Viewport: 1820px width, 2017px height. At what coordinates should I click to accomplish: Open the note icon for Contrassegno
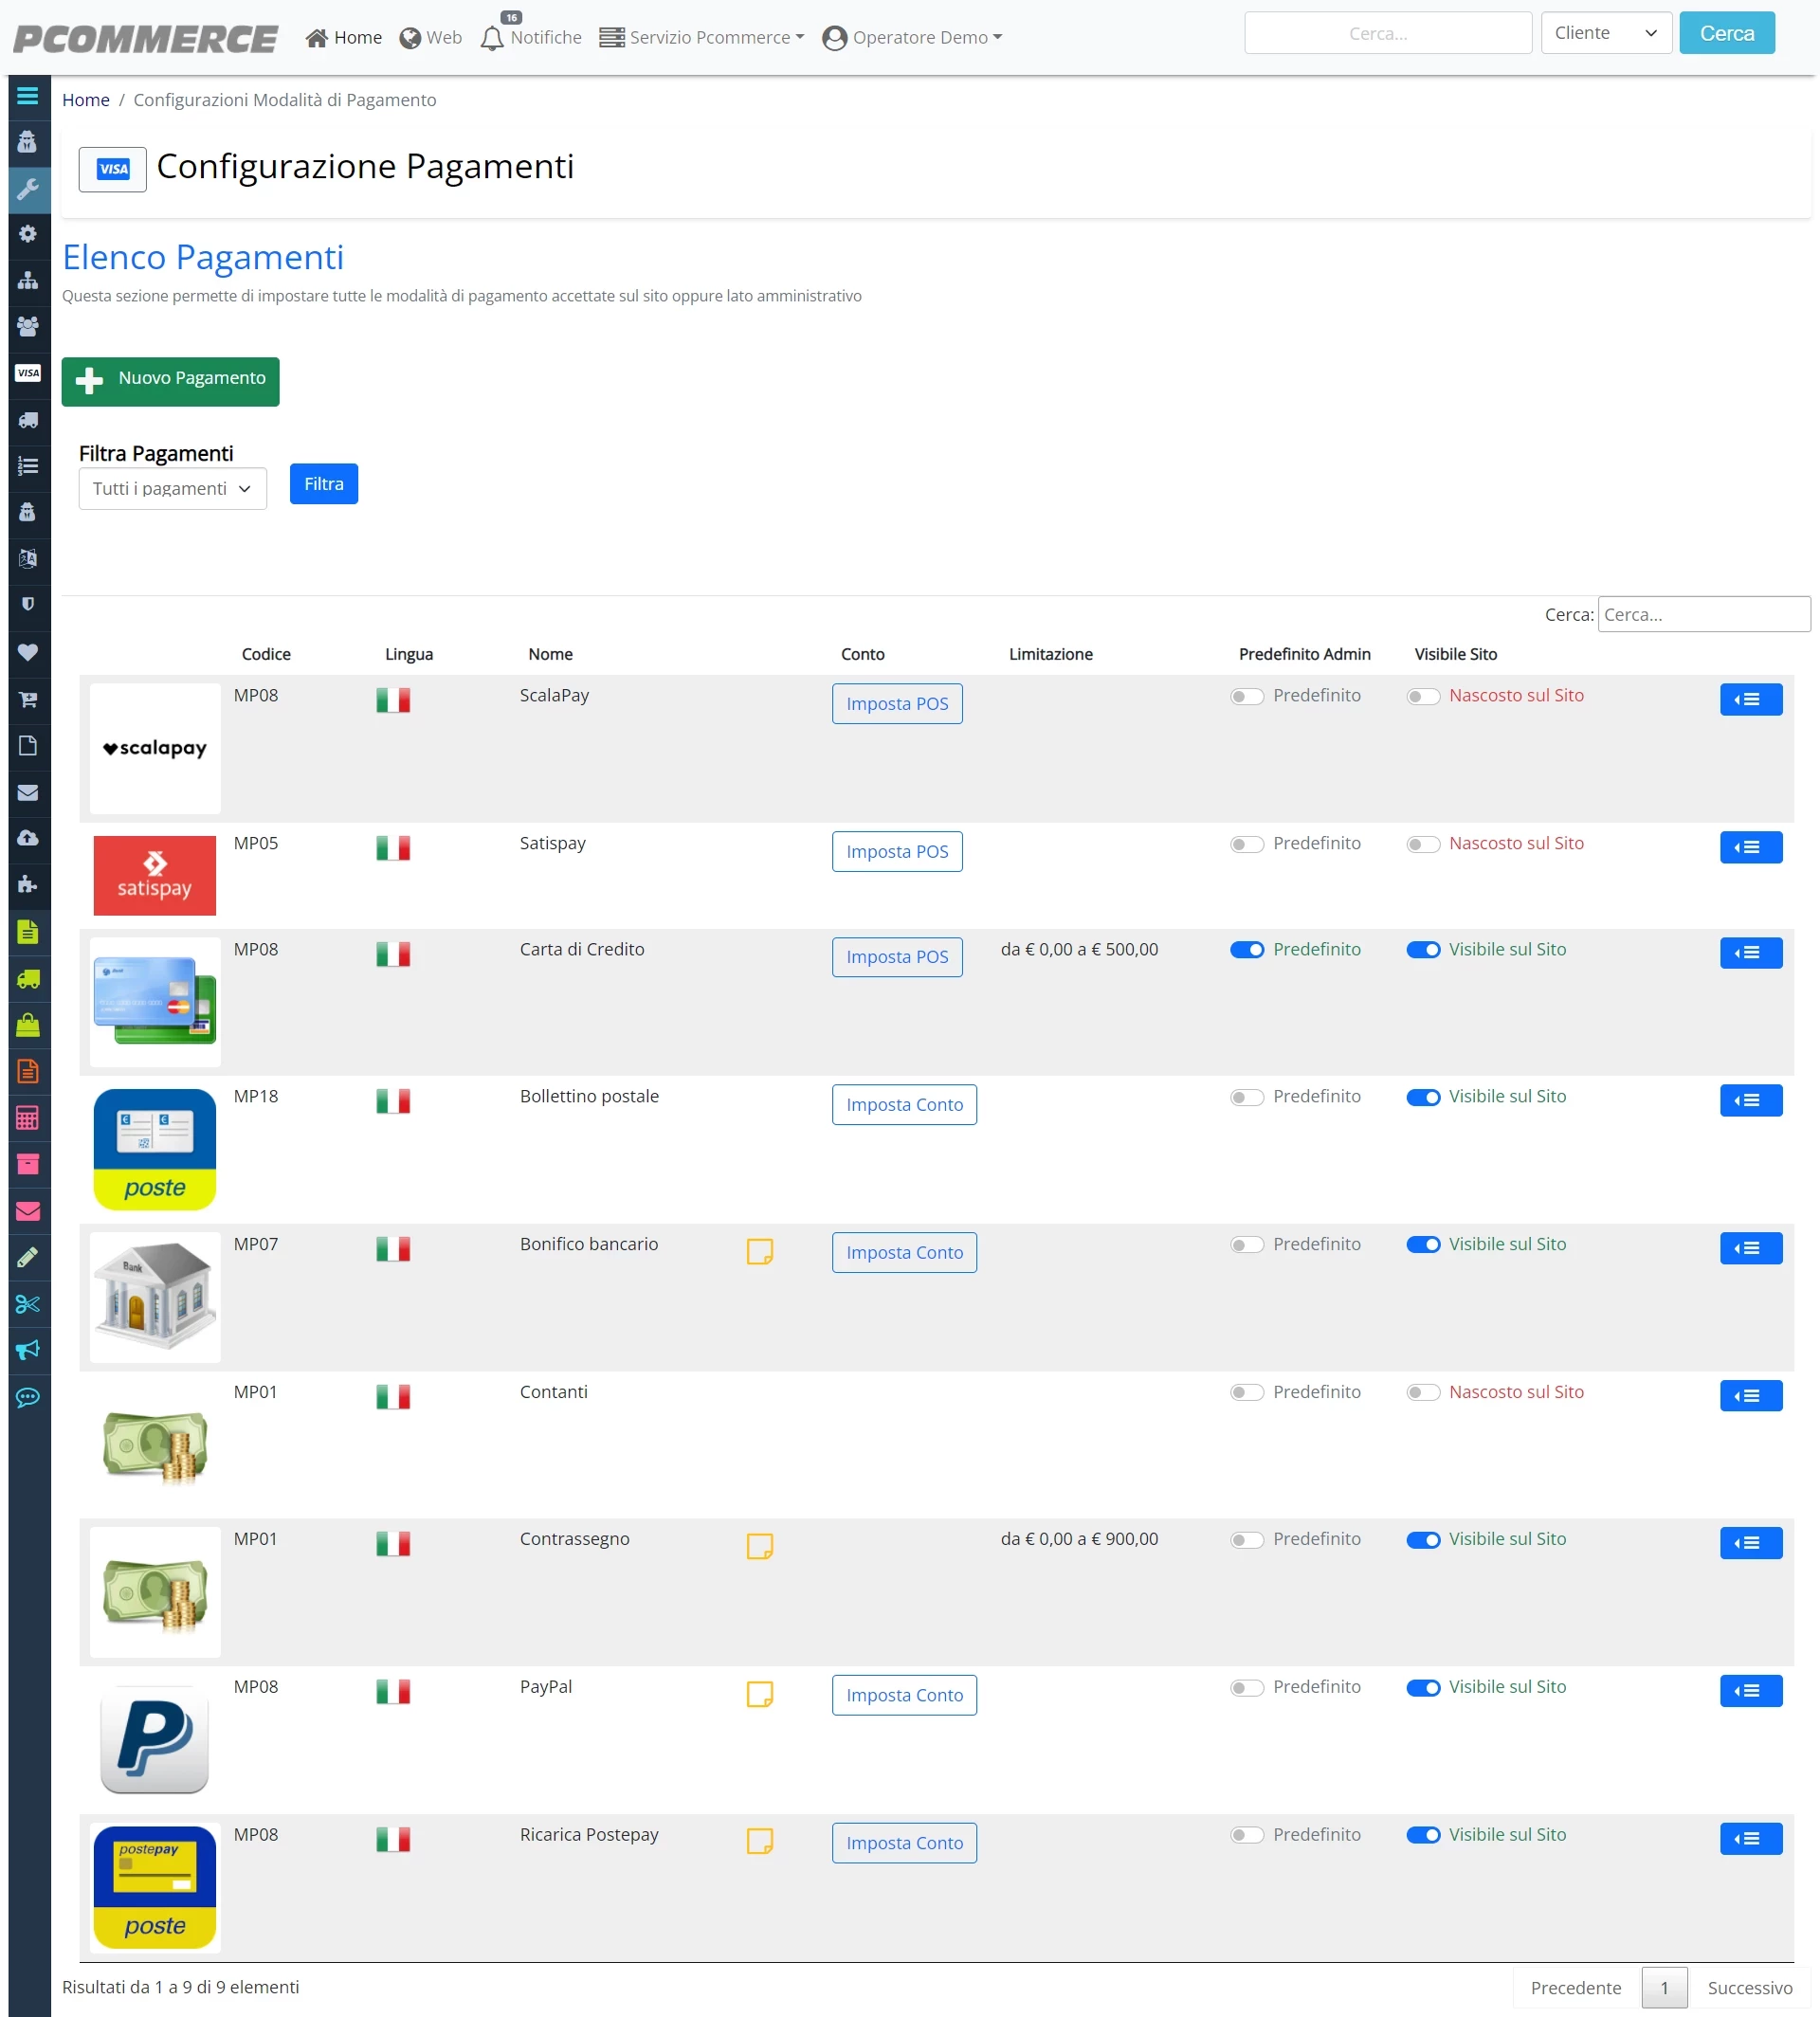point(760,1546)
